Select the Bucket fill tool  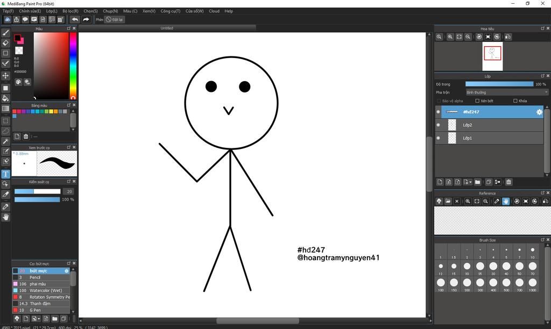point(5,98)
